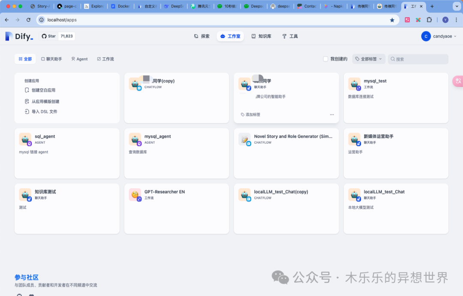This screenshot has height=296, width=463.
Task: Open the 知识库 nav tab
Action: pyautogui.click(x=262, y=36)
